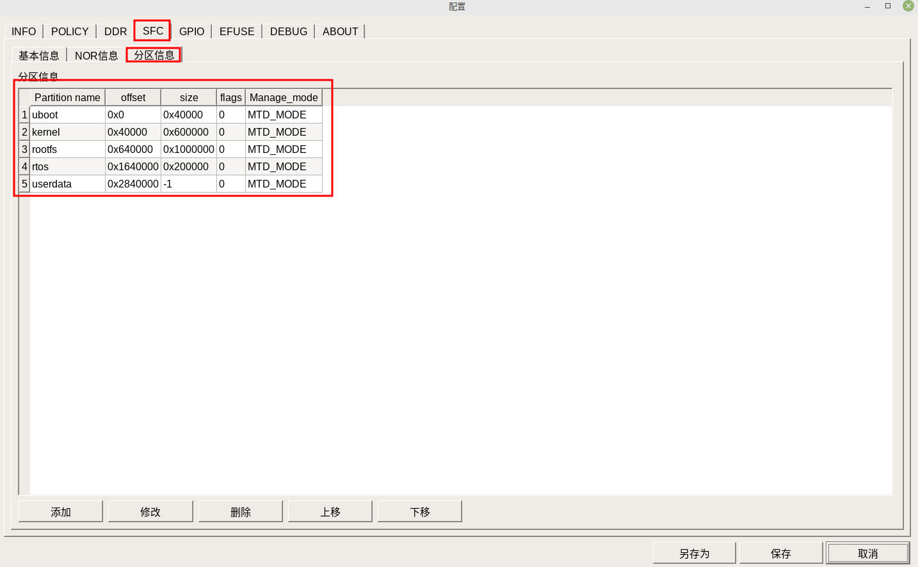This screenshot has height=567, width=918.
Task: Click uboot's size cell 0x40000
Action: pos(189,115)
